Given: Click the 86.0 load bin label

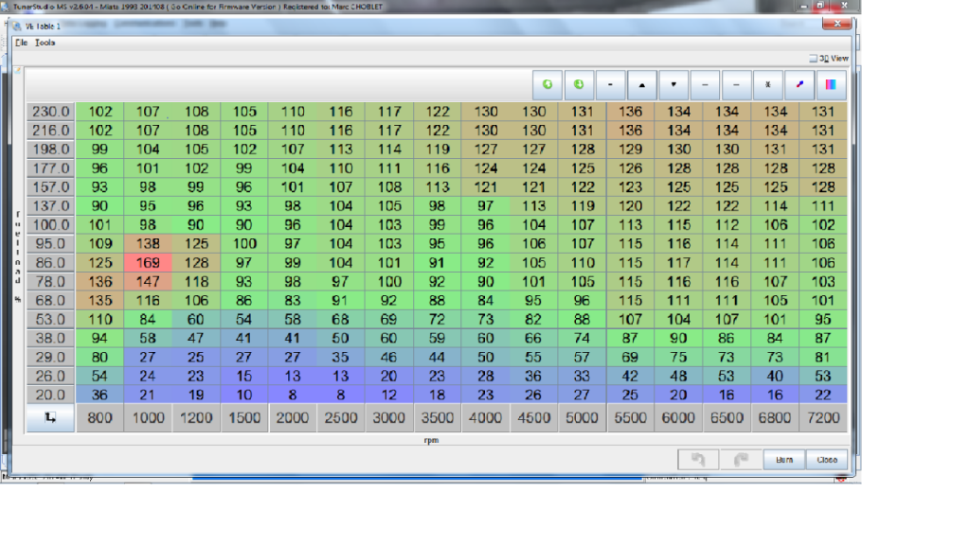Looking at the screenshot, I should [50, 263].
